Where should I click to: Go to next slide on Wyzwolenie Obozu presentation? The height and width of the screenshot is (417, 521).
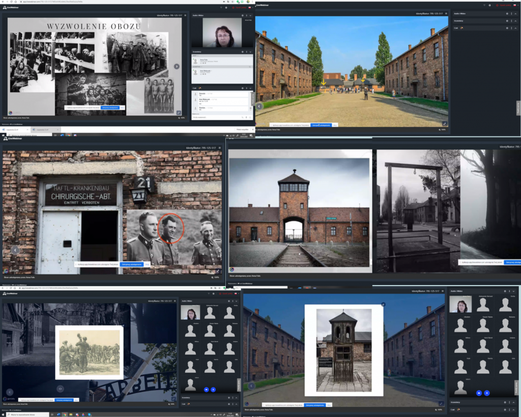tap(177, 66)
